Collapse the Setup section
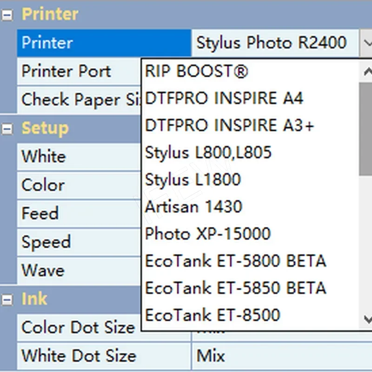Image resolution: width=372 pixels, height=372 pixels. [7, 129]
